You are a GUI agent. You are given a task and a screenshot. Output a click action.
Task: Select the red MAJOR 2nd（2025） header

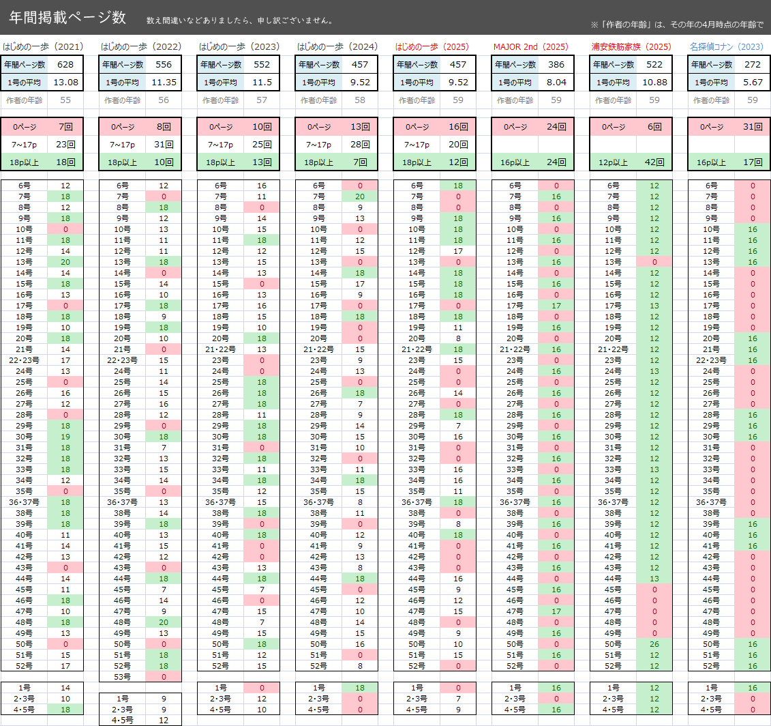click(x=530, y=47)
